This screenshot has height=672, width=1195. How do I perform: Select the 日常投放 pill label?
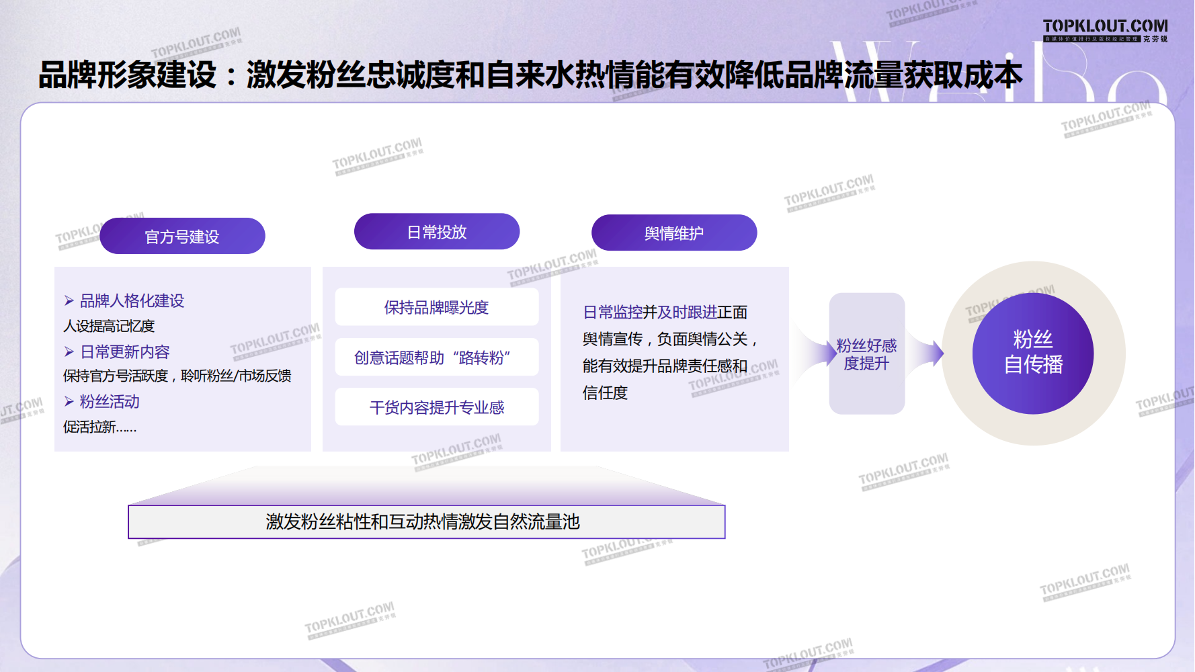pos(437,232)
